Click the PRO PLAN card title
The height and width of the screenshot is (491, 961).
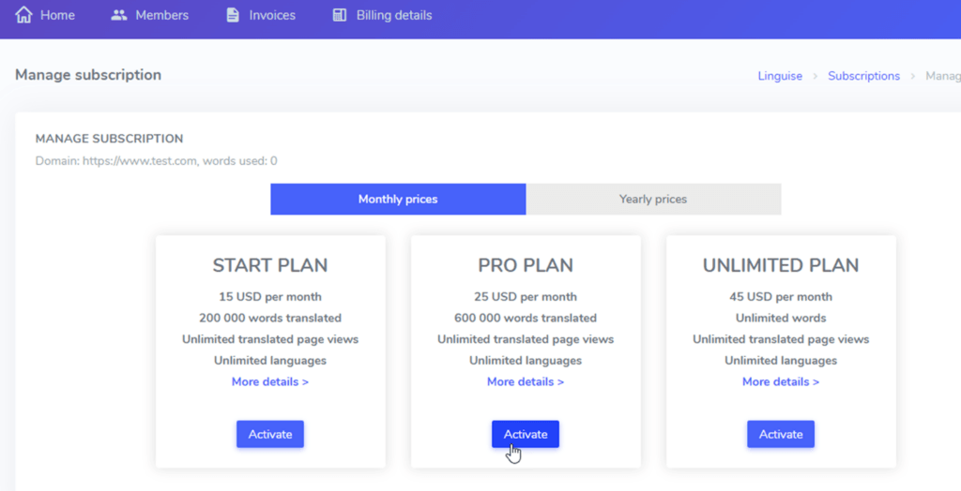526,265
